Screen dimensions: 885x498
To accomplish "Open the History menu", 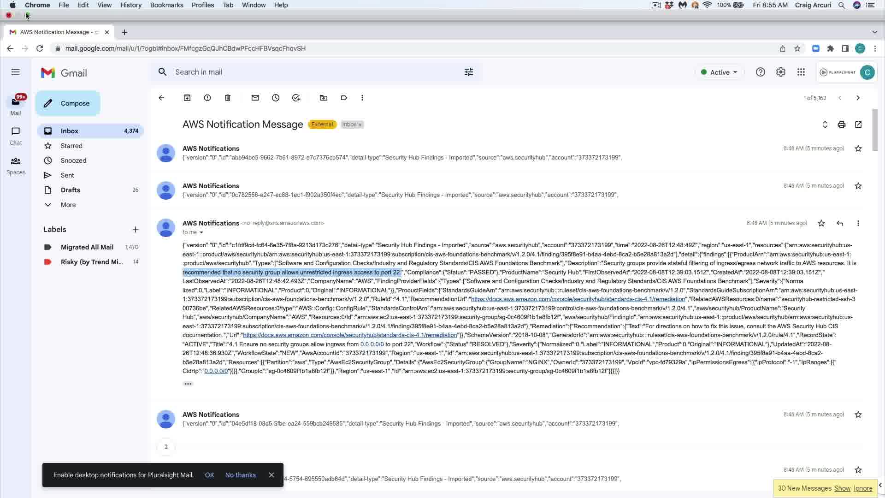I will tap(130, 5).
